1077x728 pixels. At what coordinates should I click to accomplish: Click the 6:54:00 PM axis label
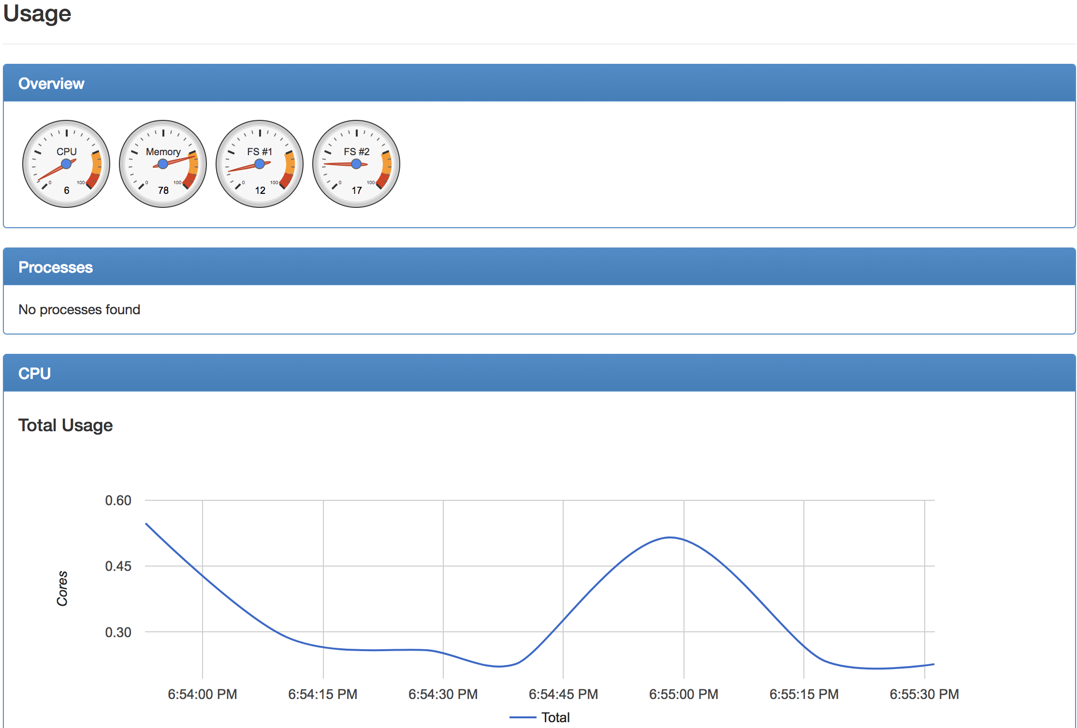point(202,694)
